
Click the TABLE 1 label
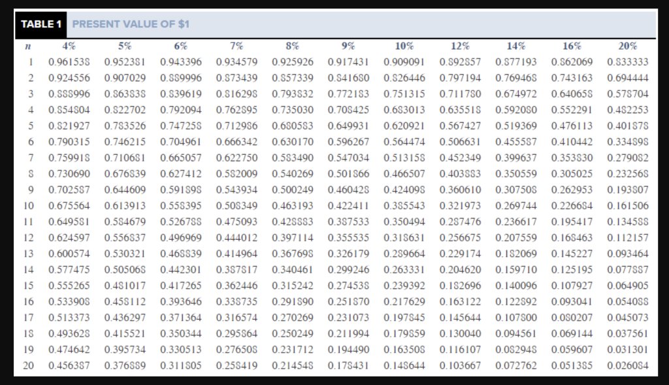click(41, 25)
